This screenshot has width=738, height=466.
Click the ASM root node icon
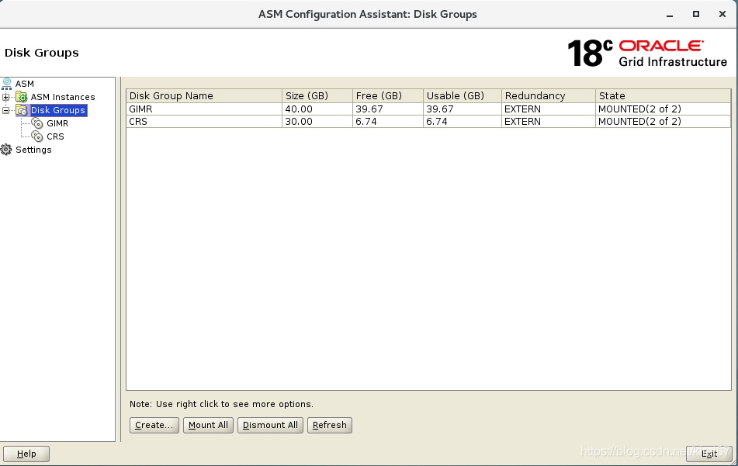coord(6,84)
